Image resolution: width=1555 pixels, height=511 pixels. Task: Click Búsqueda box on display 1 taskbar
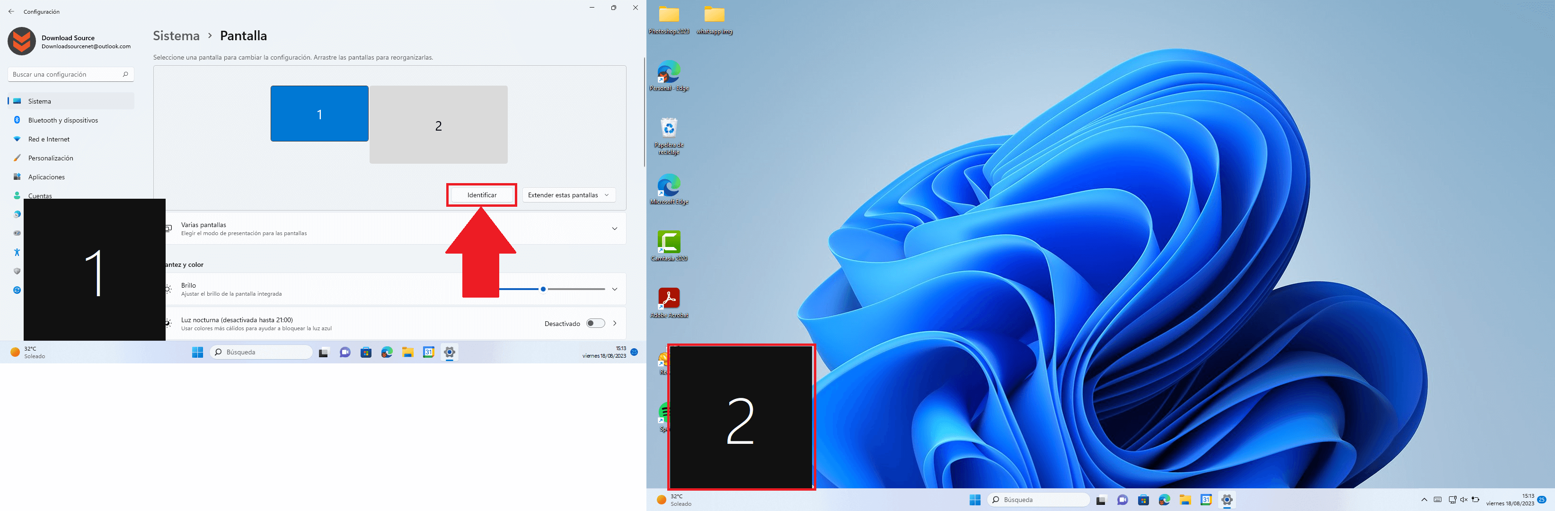click(261, 352)
